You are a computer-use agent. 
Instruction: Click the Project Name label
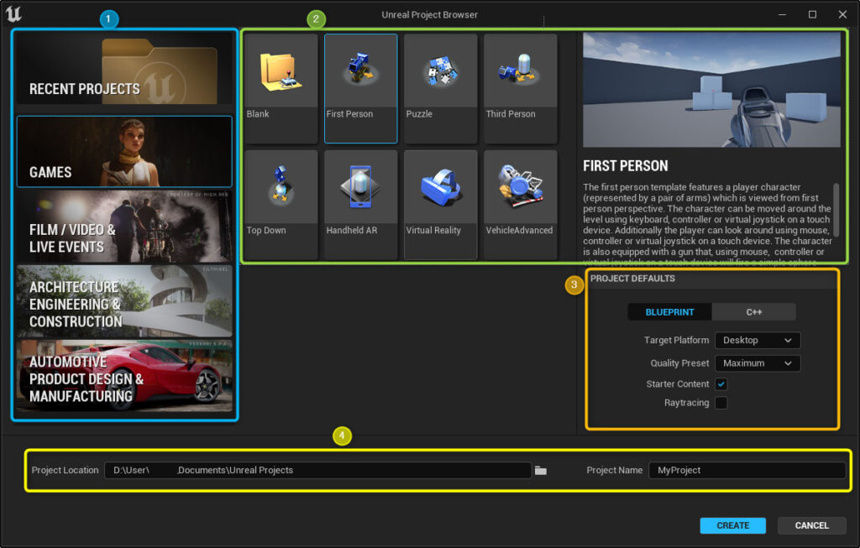tap(614, 470)
